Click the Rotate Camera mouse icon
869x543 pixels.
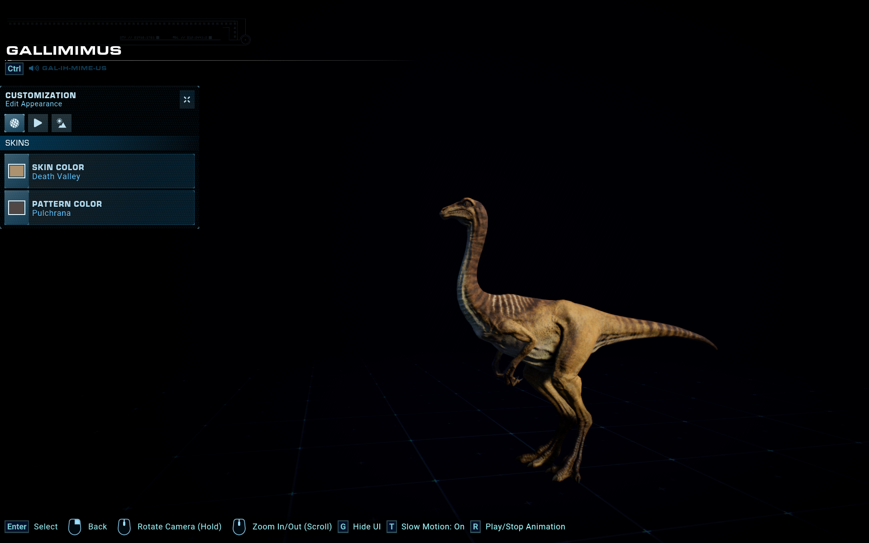124,527
